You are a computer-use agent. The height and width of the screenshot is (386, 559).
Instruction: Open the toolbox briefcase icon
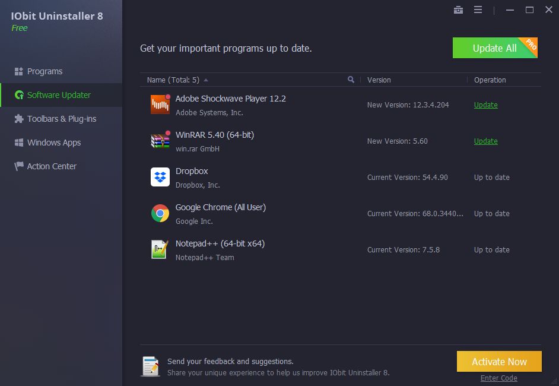[458, 10]
